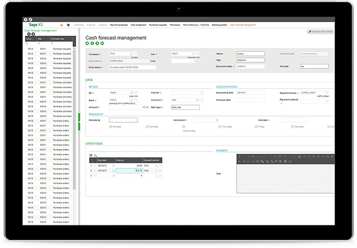This screenshot has height=248, width=357.
Task: Tick the Friday checkbox
Action: point(256,126)
